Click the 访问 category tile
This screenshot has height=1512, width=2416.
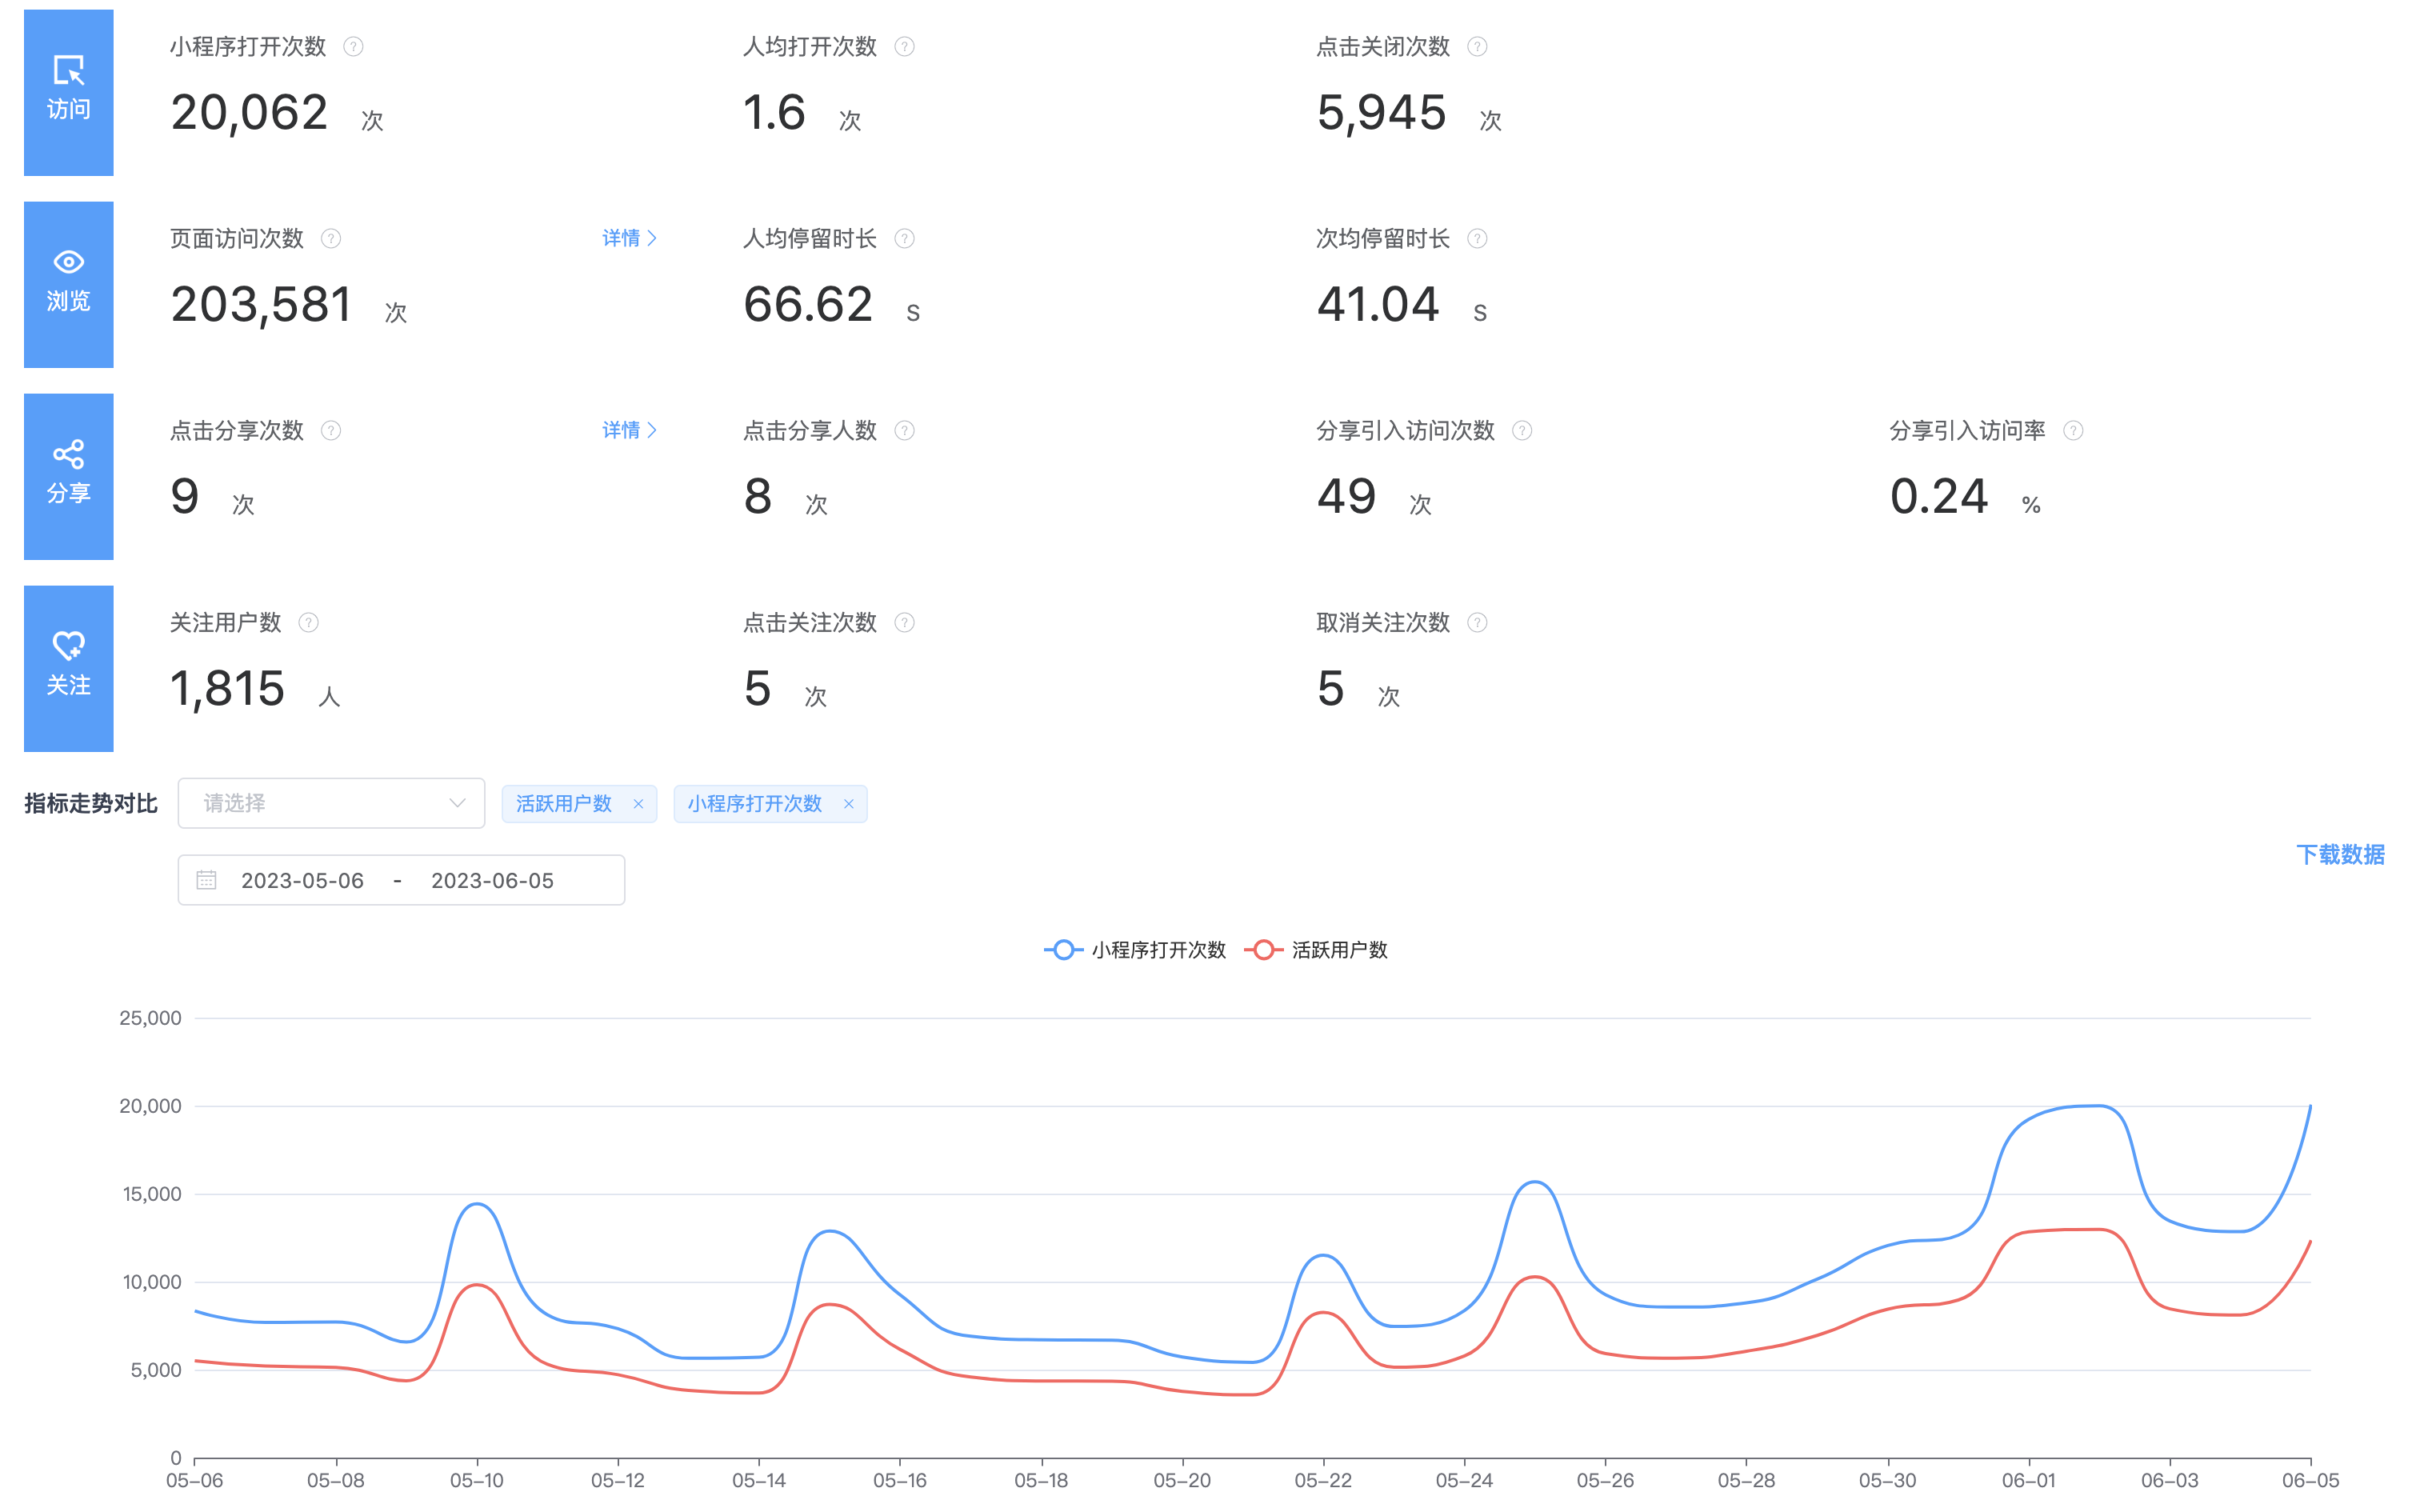coord(68,92)
